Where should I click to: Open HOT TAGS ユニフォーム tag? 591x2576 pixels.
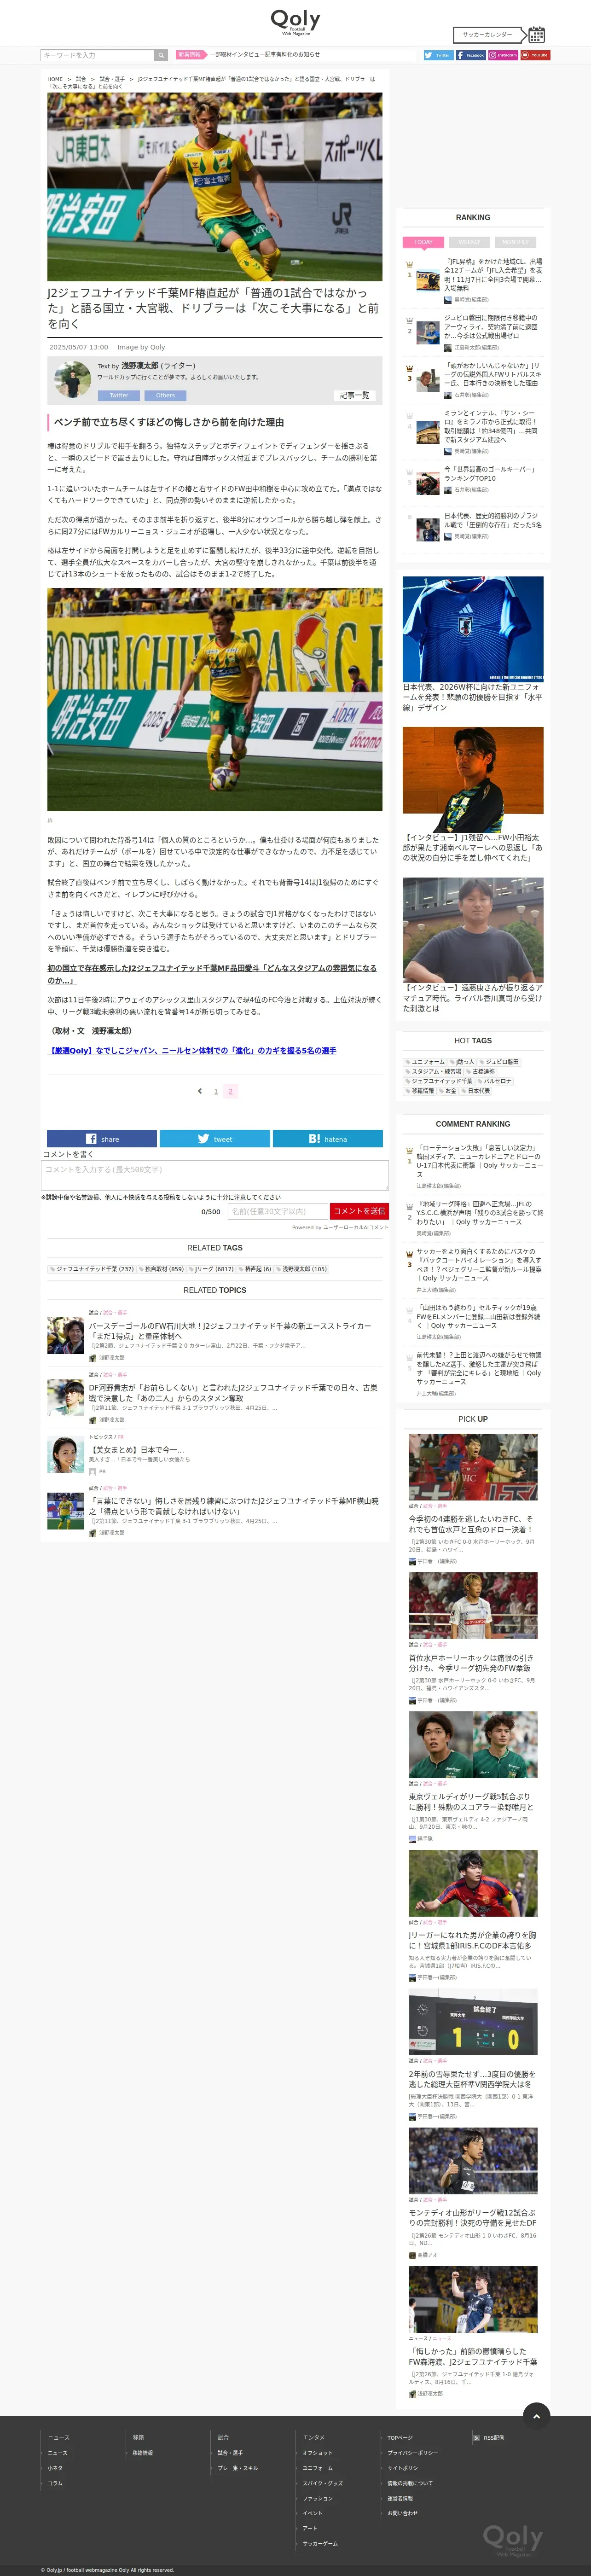(x=425, y=1062)
